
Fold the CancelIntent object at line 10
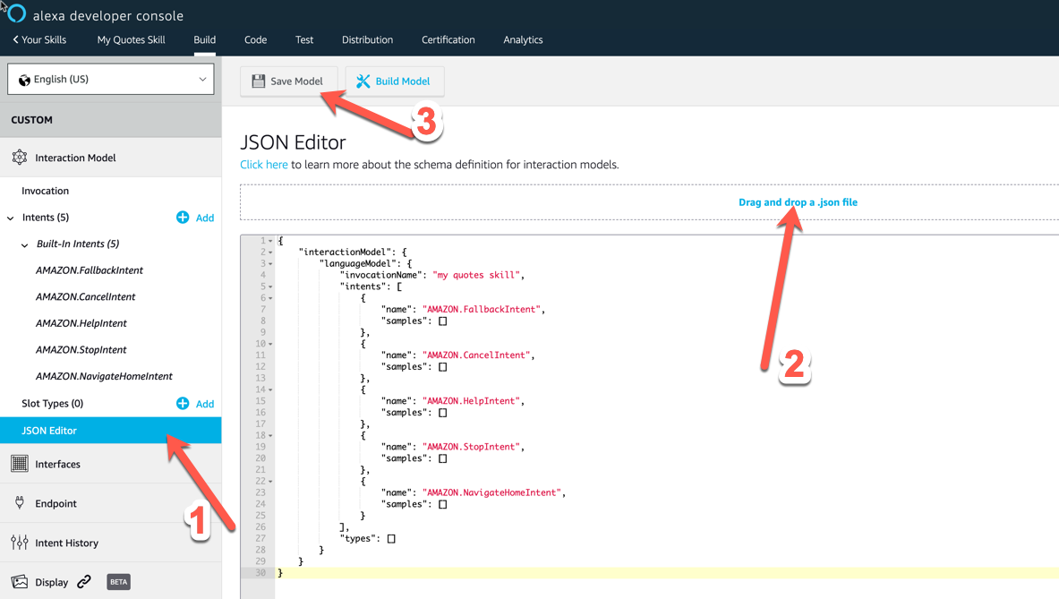[271, 345]
